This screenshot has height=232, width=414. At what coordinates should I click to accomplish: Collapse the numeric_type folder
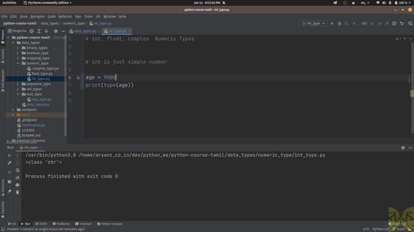click(18, 63)
